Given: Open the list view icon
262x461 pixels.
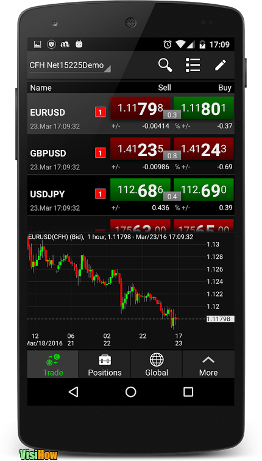Looking at the screenshot, I should (x=193, y=65).
